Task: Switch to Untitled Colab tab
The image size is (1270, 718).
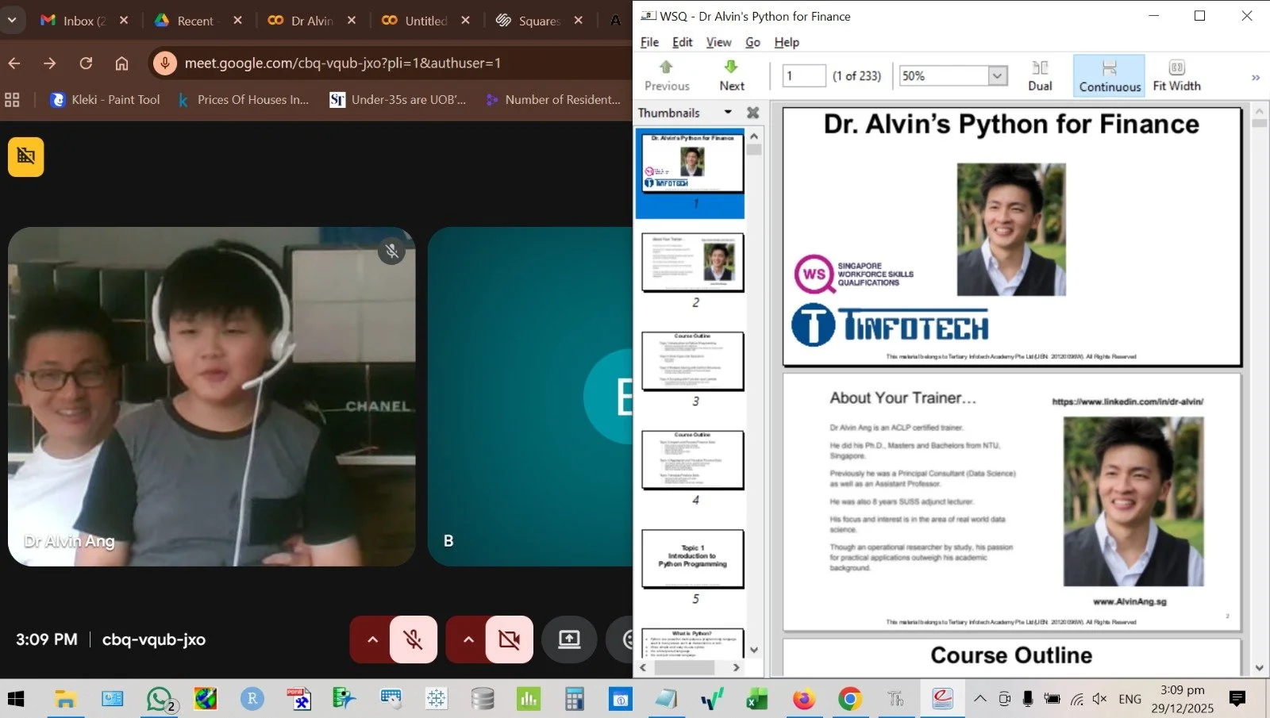Action: 416,21
